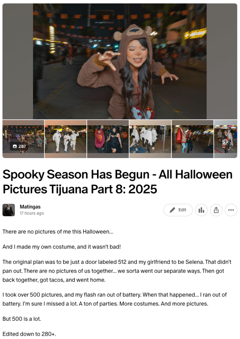This screenshot has width=240, height=339.
Task: Open the Matingas author name link
Action: click(30, 207)
